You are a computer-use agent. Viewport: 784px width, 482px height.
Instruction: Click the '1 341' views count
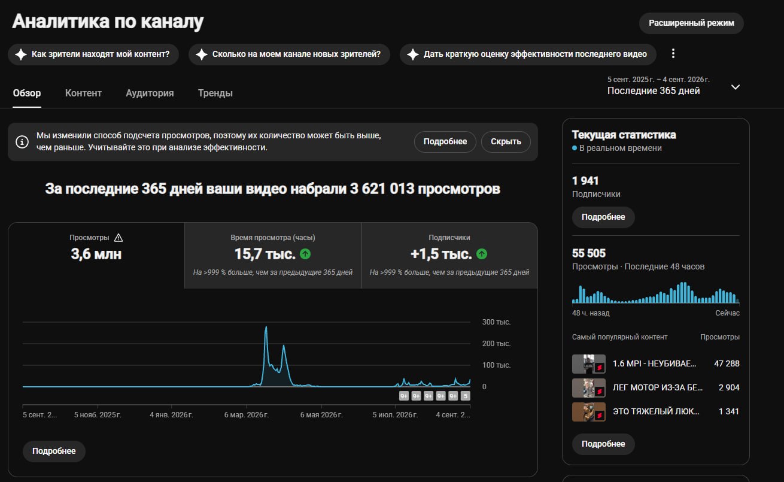click(x=729, y=411)
